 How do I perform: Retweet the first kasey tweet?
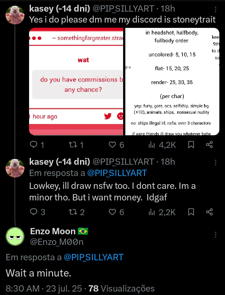click(76, 145)
